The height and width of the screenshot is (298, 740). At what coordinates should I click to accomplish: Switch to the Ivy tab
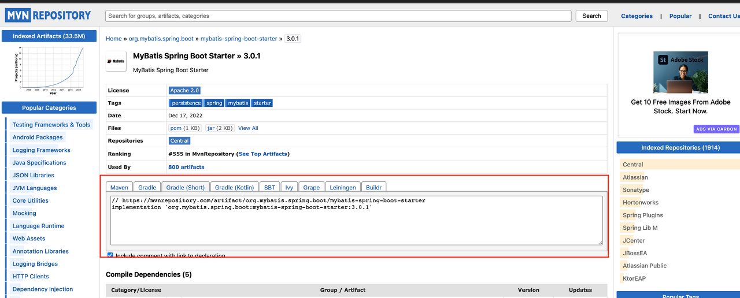[x=289, y=187]
